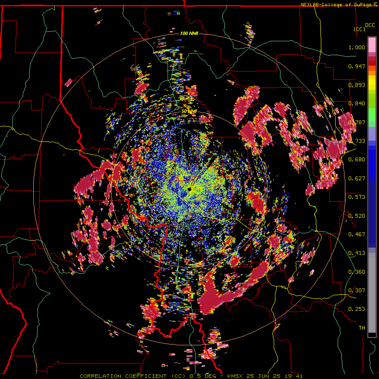Click the NEXLAB-College of DuPage label
This screenshot has width=379, height=379.
pos(336,5)
